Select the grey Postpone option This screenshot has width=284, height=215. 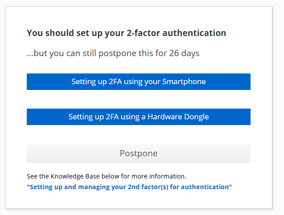(138, 154)
